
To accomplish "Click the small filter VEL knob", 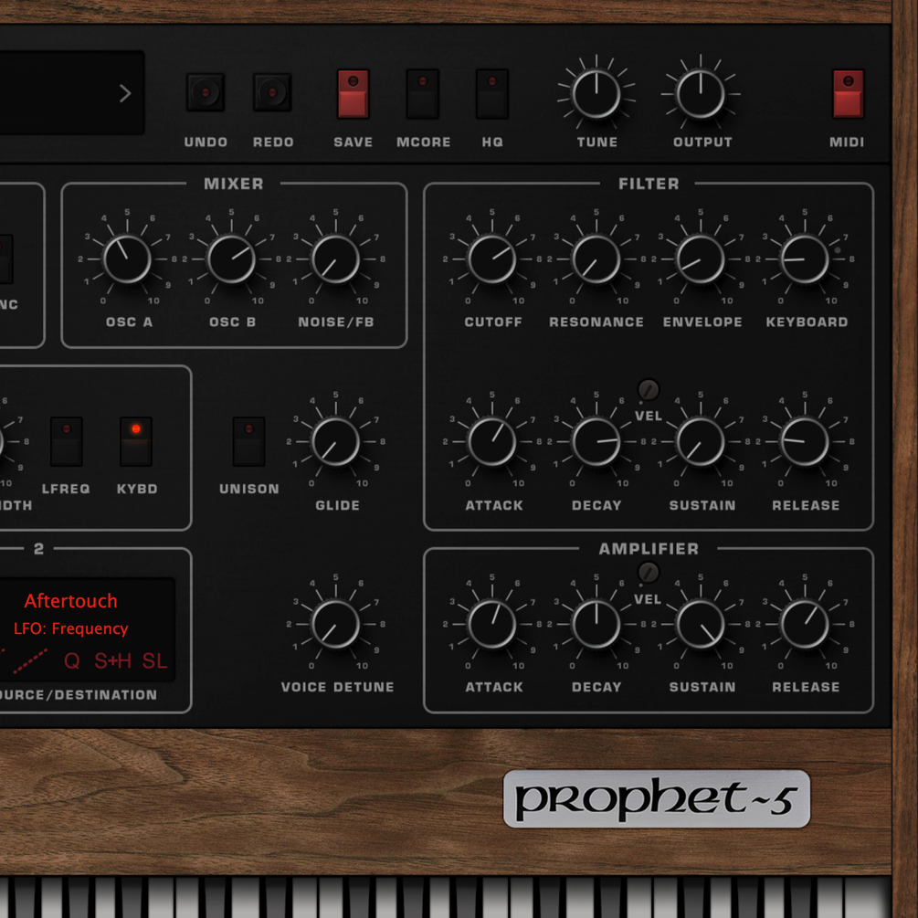I will pyautogui.click(x=649, y=389).
